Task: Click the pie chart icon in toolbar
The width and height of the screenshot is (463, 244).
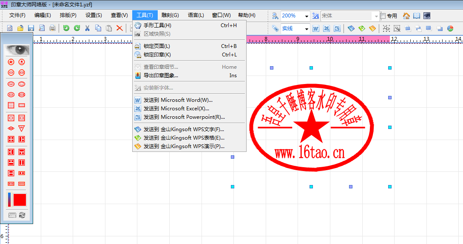Action: click(x=450, y=28)
